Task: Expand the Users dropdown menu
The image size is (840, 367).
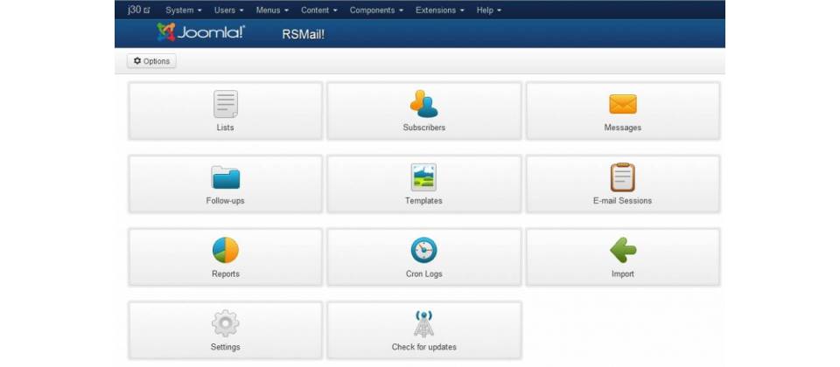Action: [x=228, y=10]
